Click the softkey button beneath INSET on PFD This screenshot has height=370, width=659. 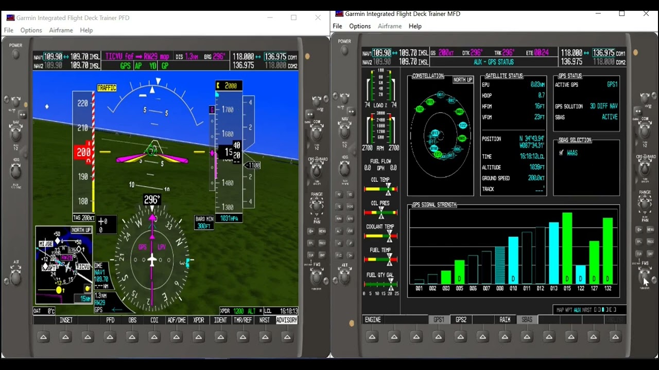66,337
